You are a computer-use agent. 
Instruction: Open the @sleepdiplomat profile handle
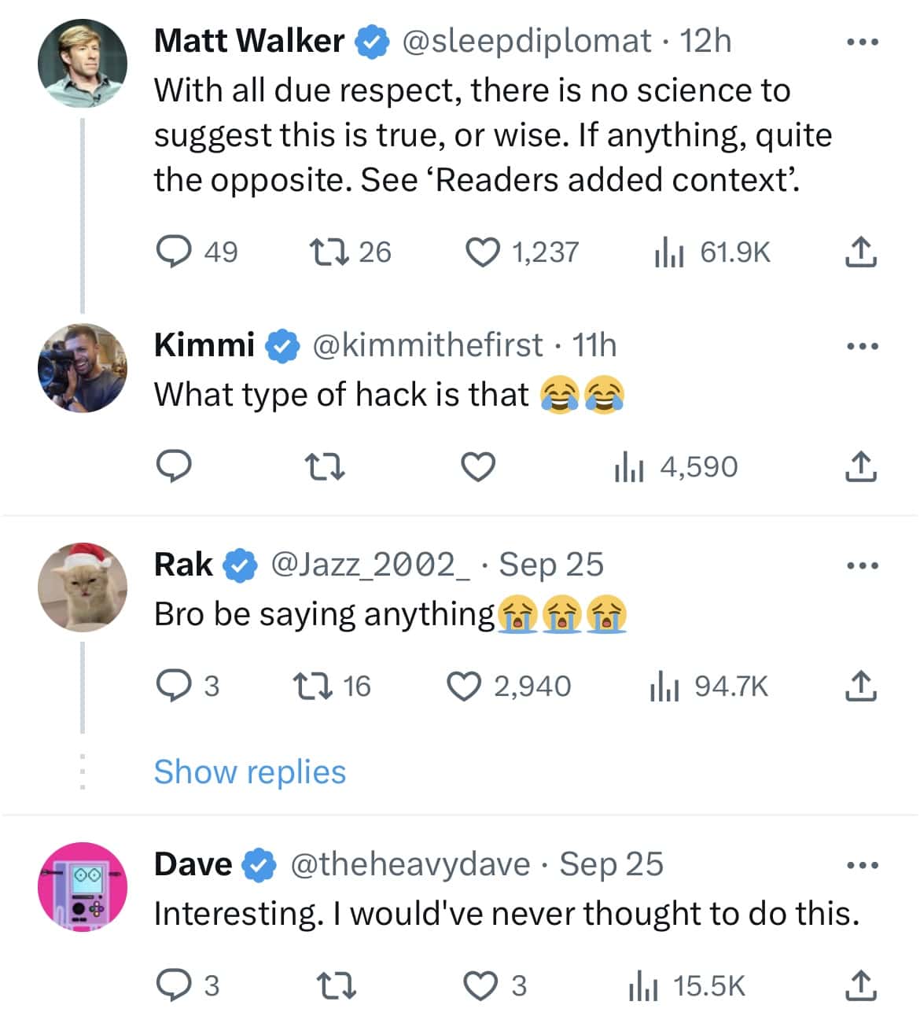click(527, 41)
